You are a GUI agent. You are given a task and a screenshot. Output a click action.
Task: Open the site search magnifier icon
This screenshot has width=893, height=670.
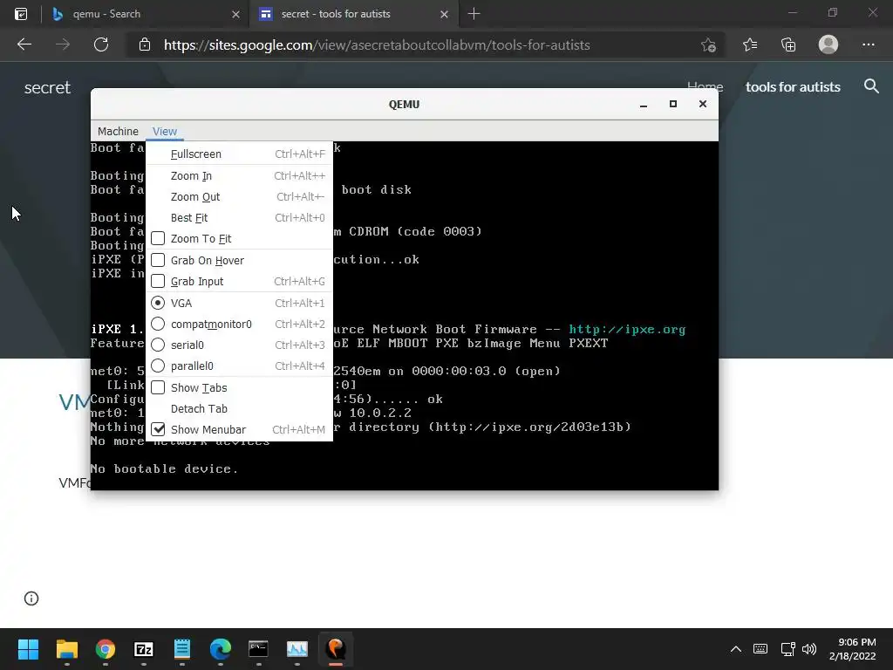pyautogui.click(x=871, y=86)
